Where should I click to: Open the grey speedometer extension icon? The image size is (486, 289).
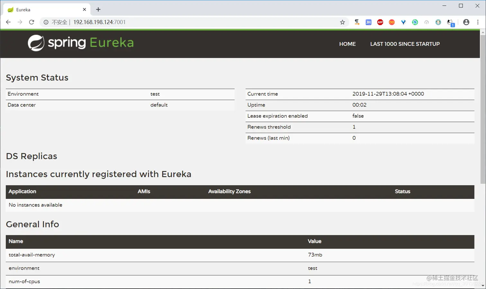(x=427, y=22)
